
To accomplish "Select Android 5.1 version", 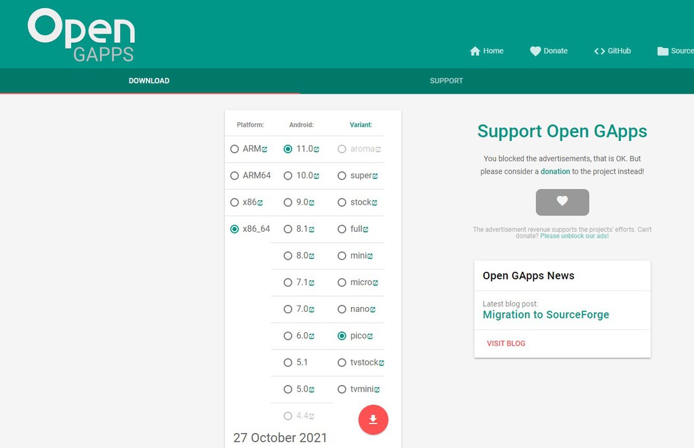I will pyautogui.click(x=288, y=363).
